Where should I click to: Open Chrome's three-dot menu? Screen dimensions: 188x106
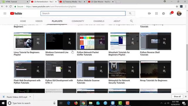(186, 6)
